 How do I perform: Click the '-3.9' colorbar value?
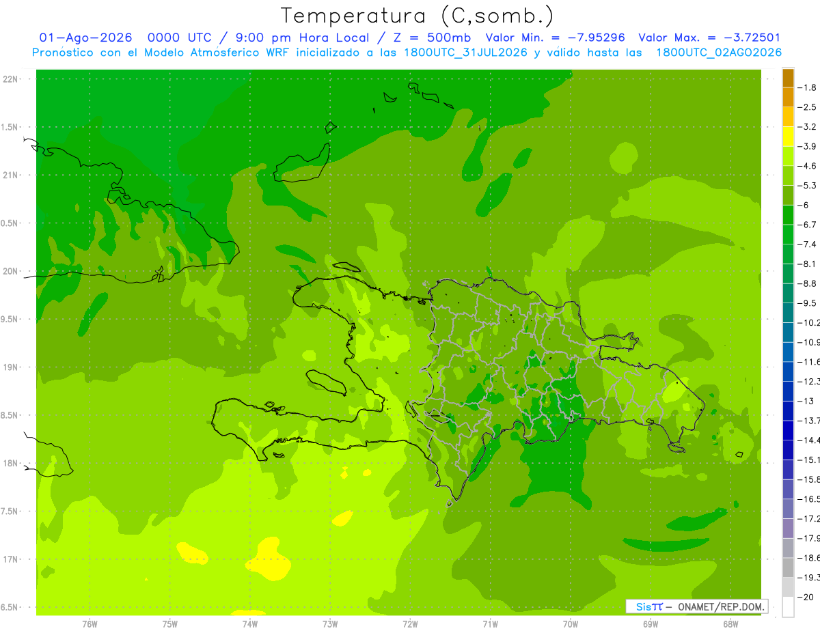click(x=808, y=146)
